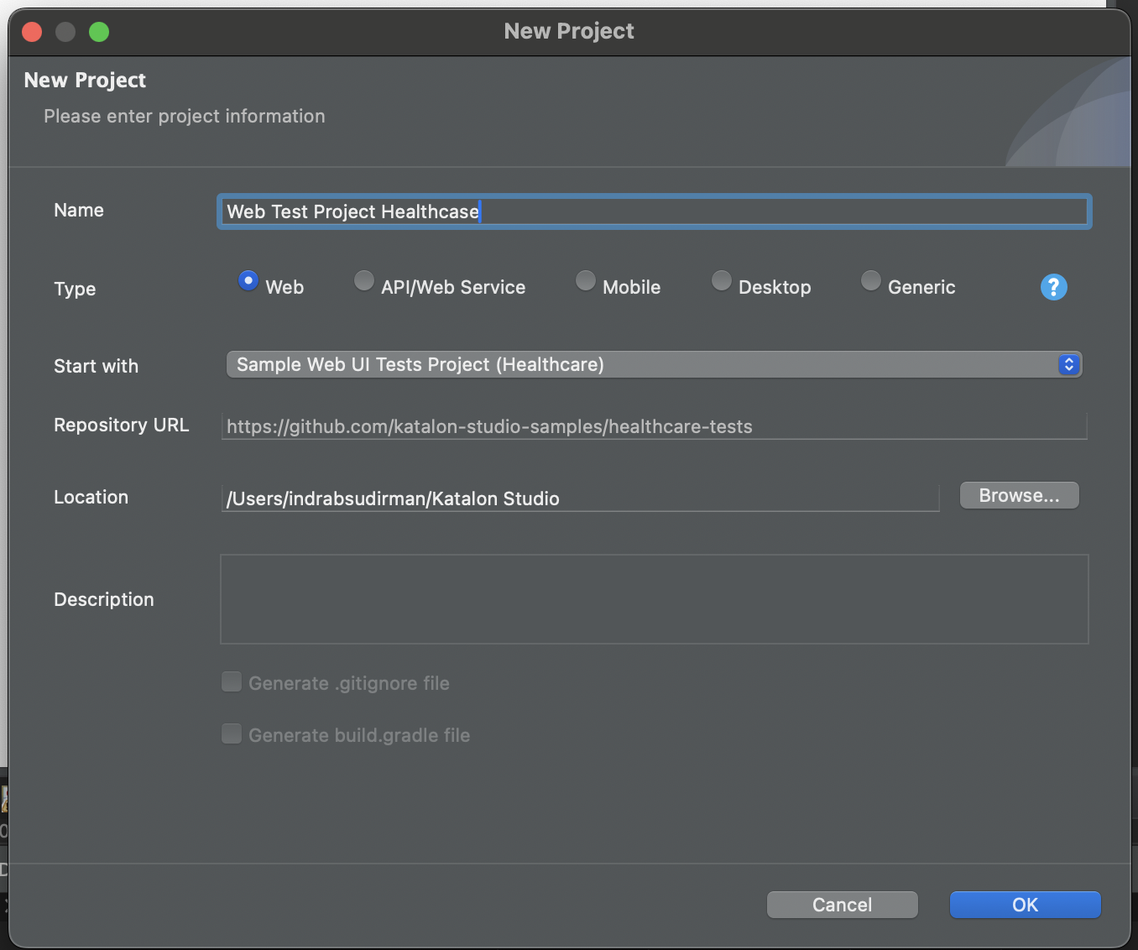Click into the Description text area
1138x950 pixels.
pyautogui.click(x=655, y=599)
